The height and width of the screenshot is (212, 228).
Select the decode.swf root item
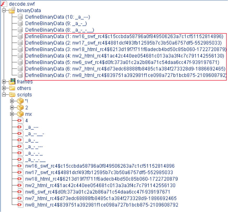pyautogui.click(x=22, y=4)
